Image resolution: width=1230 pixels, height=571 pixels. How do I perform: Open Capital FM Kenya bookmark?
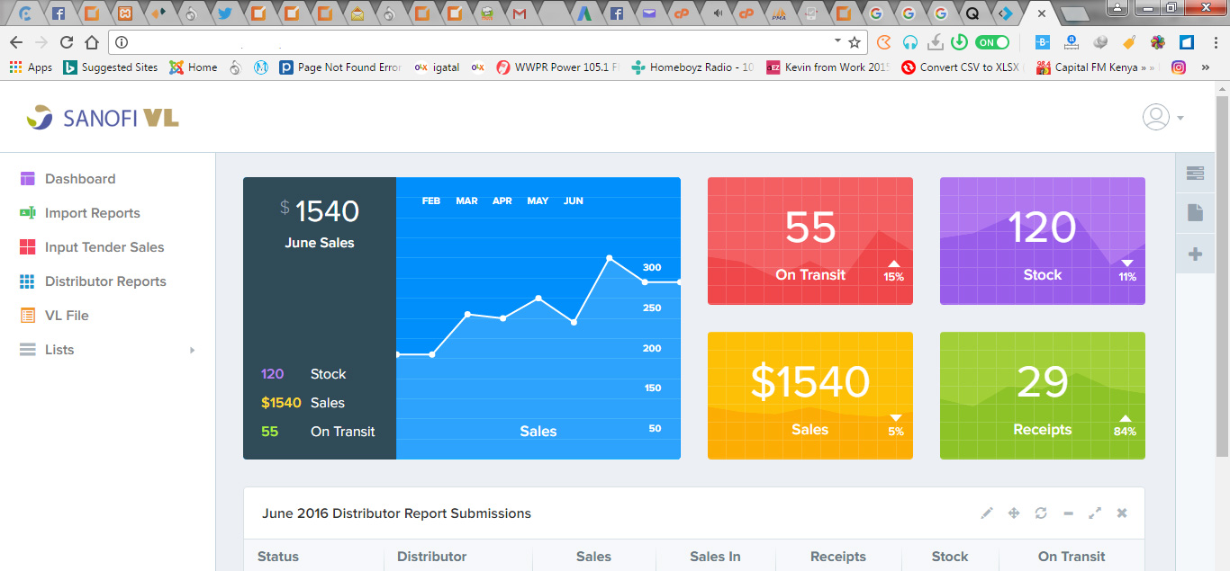pos(1095,67)
